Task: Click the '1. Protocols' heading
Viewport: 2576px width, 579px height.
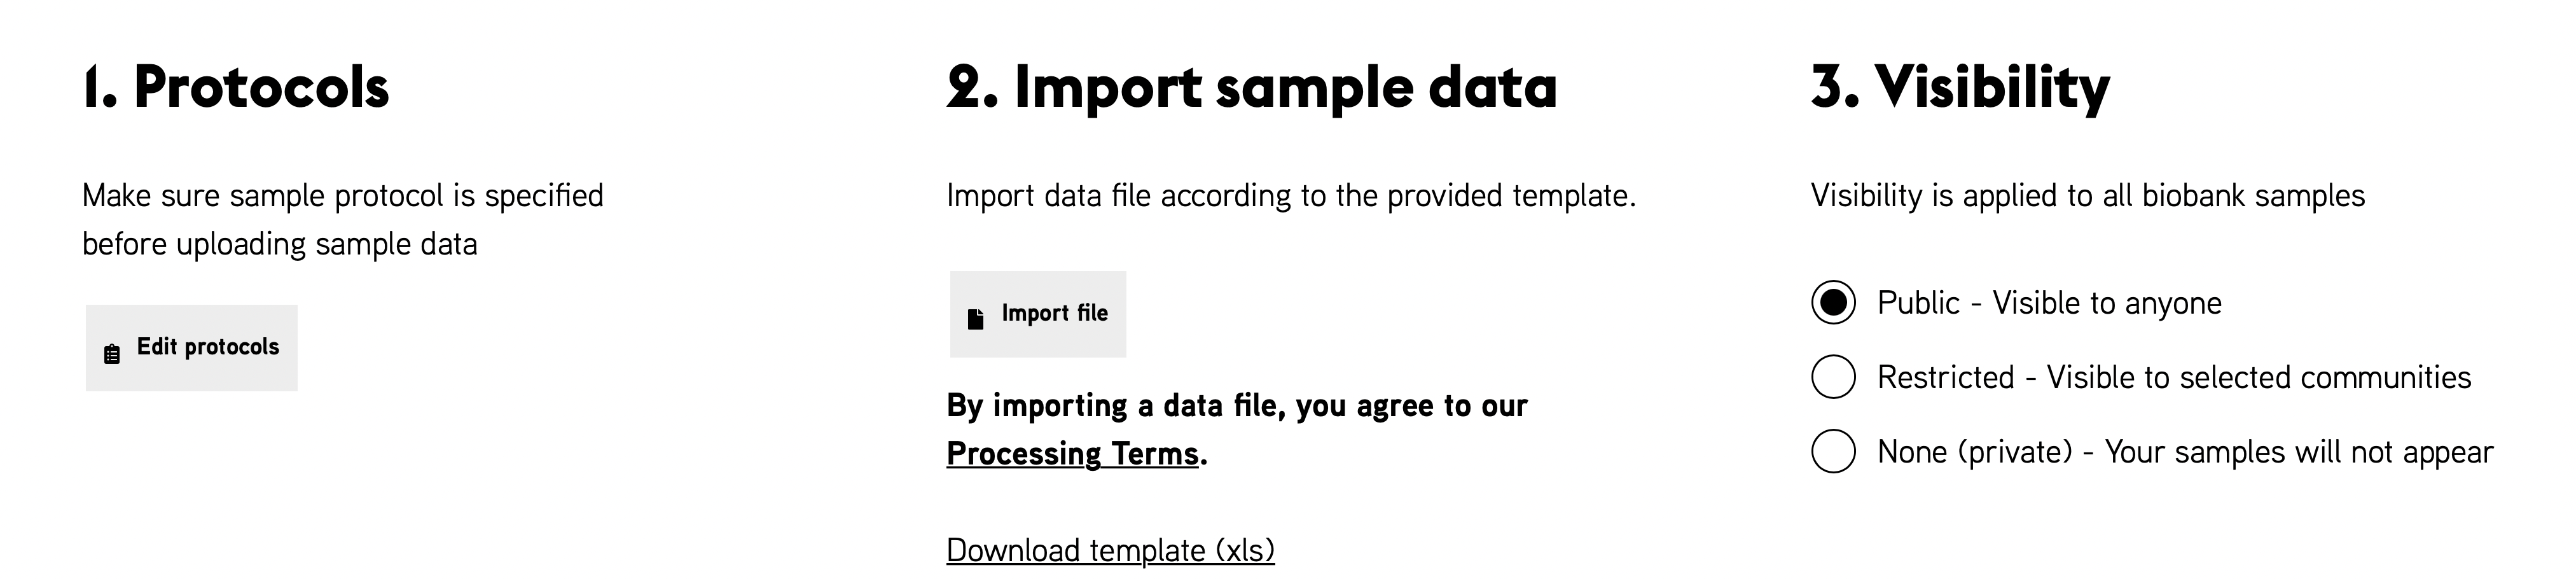Action: pyautogui.click(x=236, y=87)
